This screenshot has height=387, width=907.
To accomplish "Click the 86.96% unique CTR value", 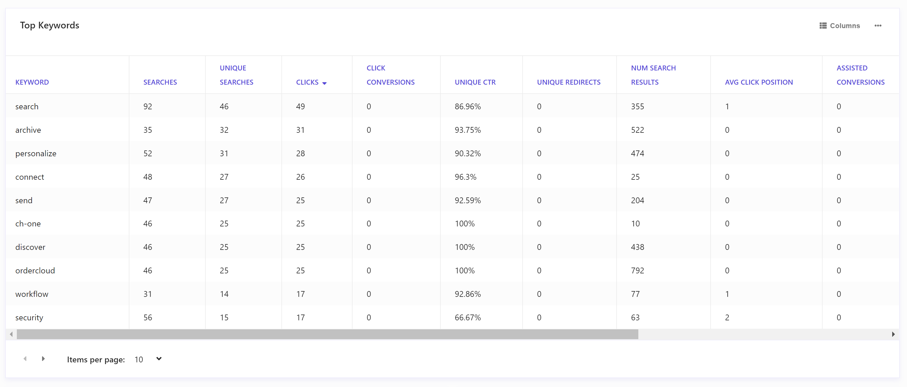I will 468,106.
